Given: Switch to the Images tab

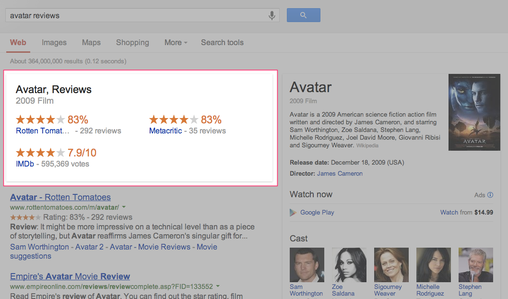Looking at the screenshot, I should pyautogui.click(x=54, y=43).
